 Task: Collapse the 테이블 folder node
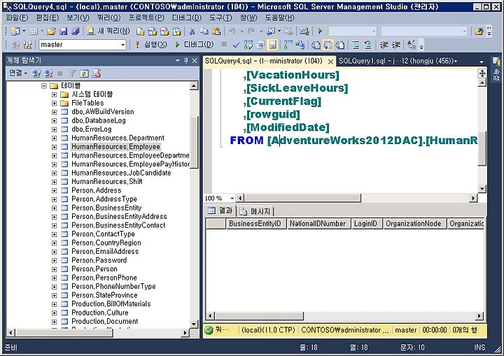(44, 86)
